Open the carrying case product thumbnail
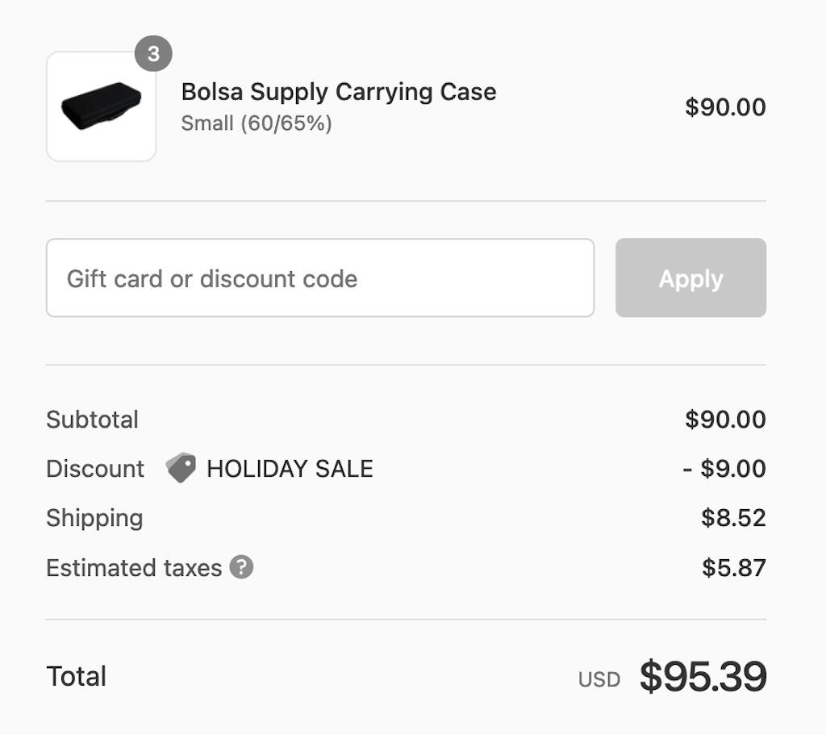This screenshot has height=735, width=826. point(101,106)
